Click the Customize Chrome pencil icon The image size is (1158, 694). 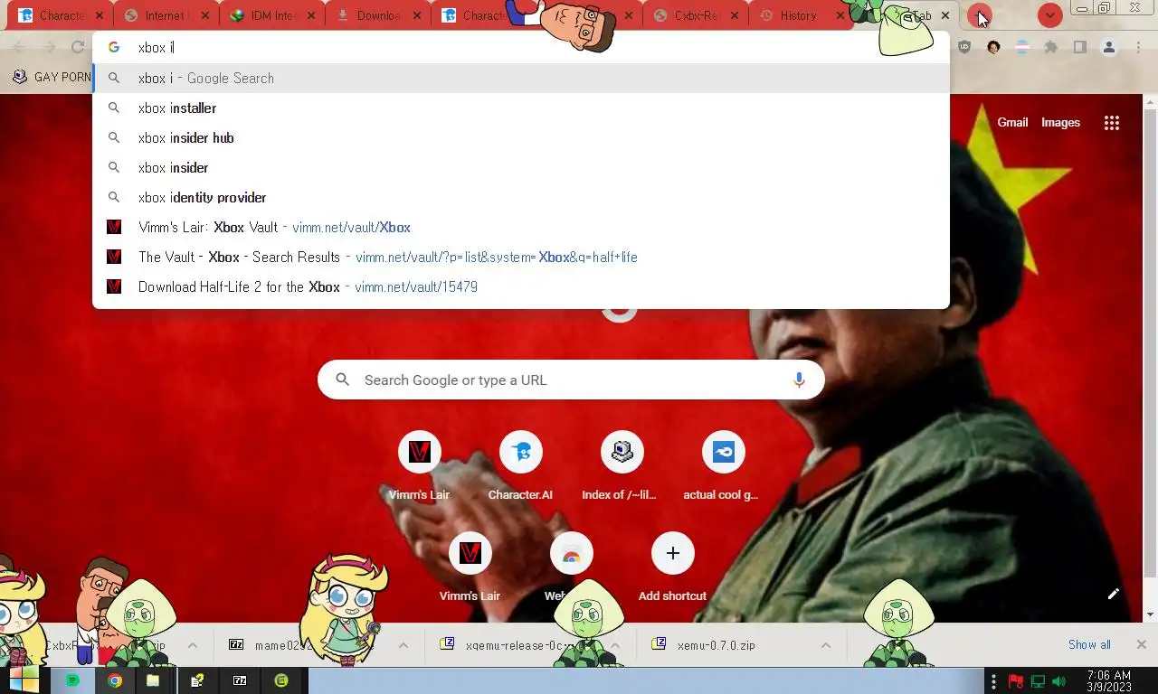[1113, 594]
